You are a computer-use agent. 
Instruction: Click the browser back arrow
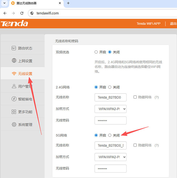[5, 13]
